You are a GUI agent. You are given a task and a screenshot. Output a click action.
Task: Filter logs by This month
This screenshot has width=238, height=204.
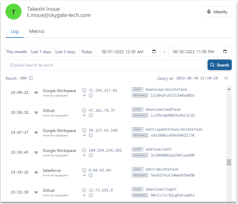click(x=16, y=52)
